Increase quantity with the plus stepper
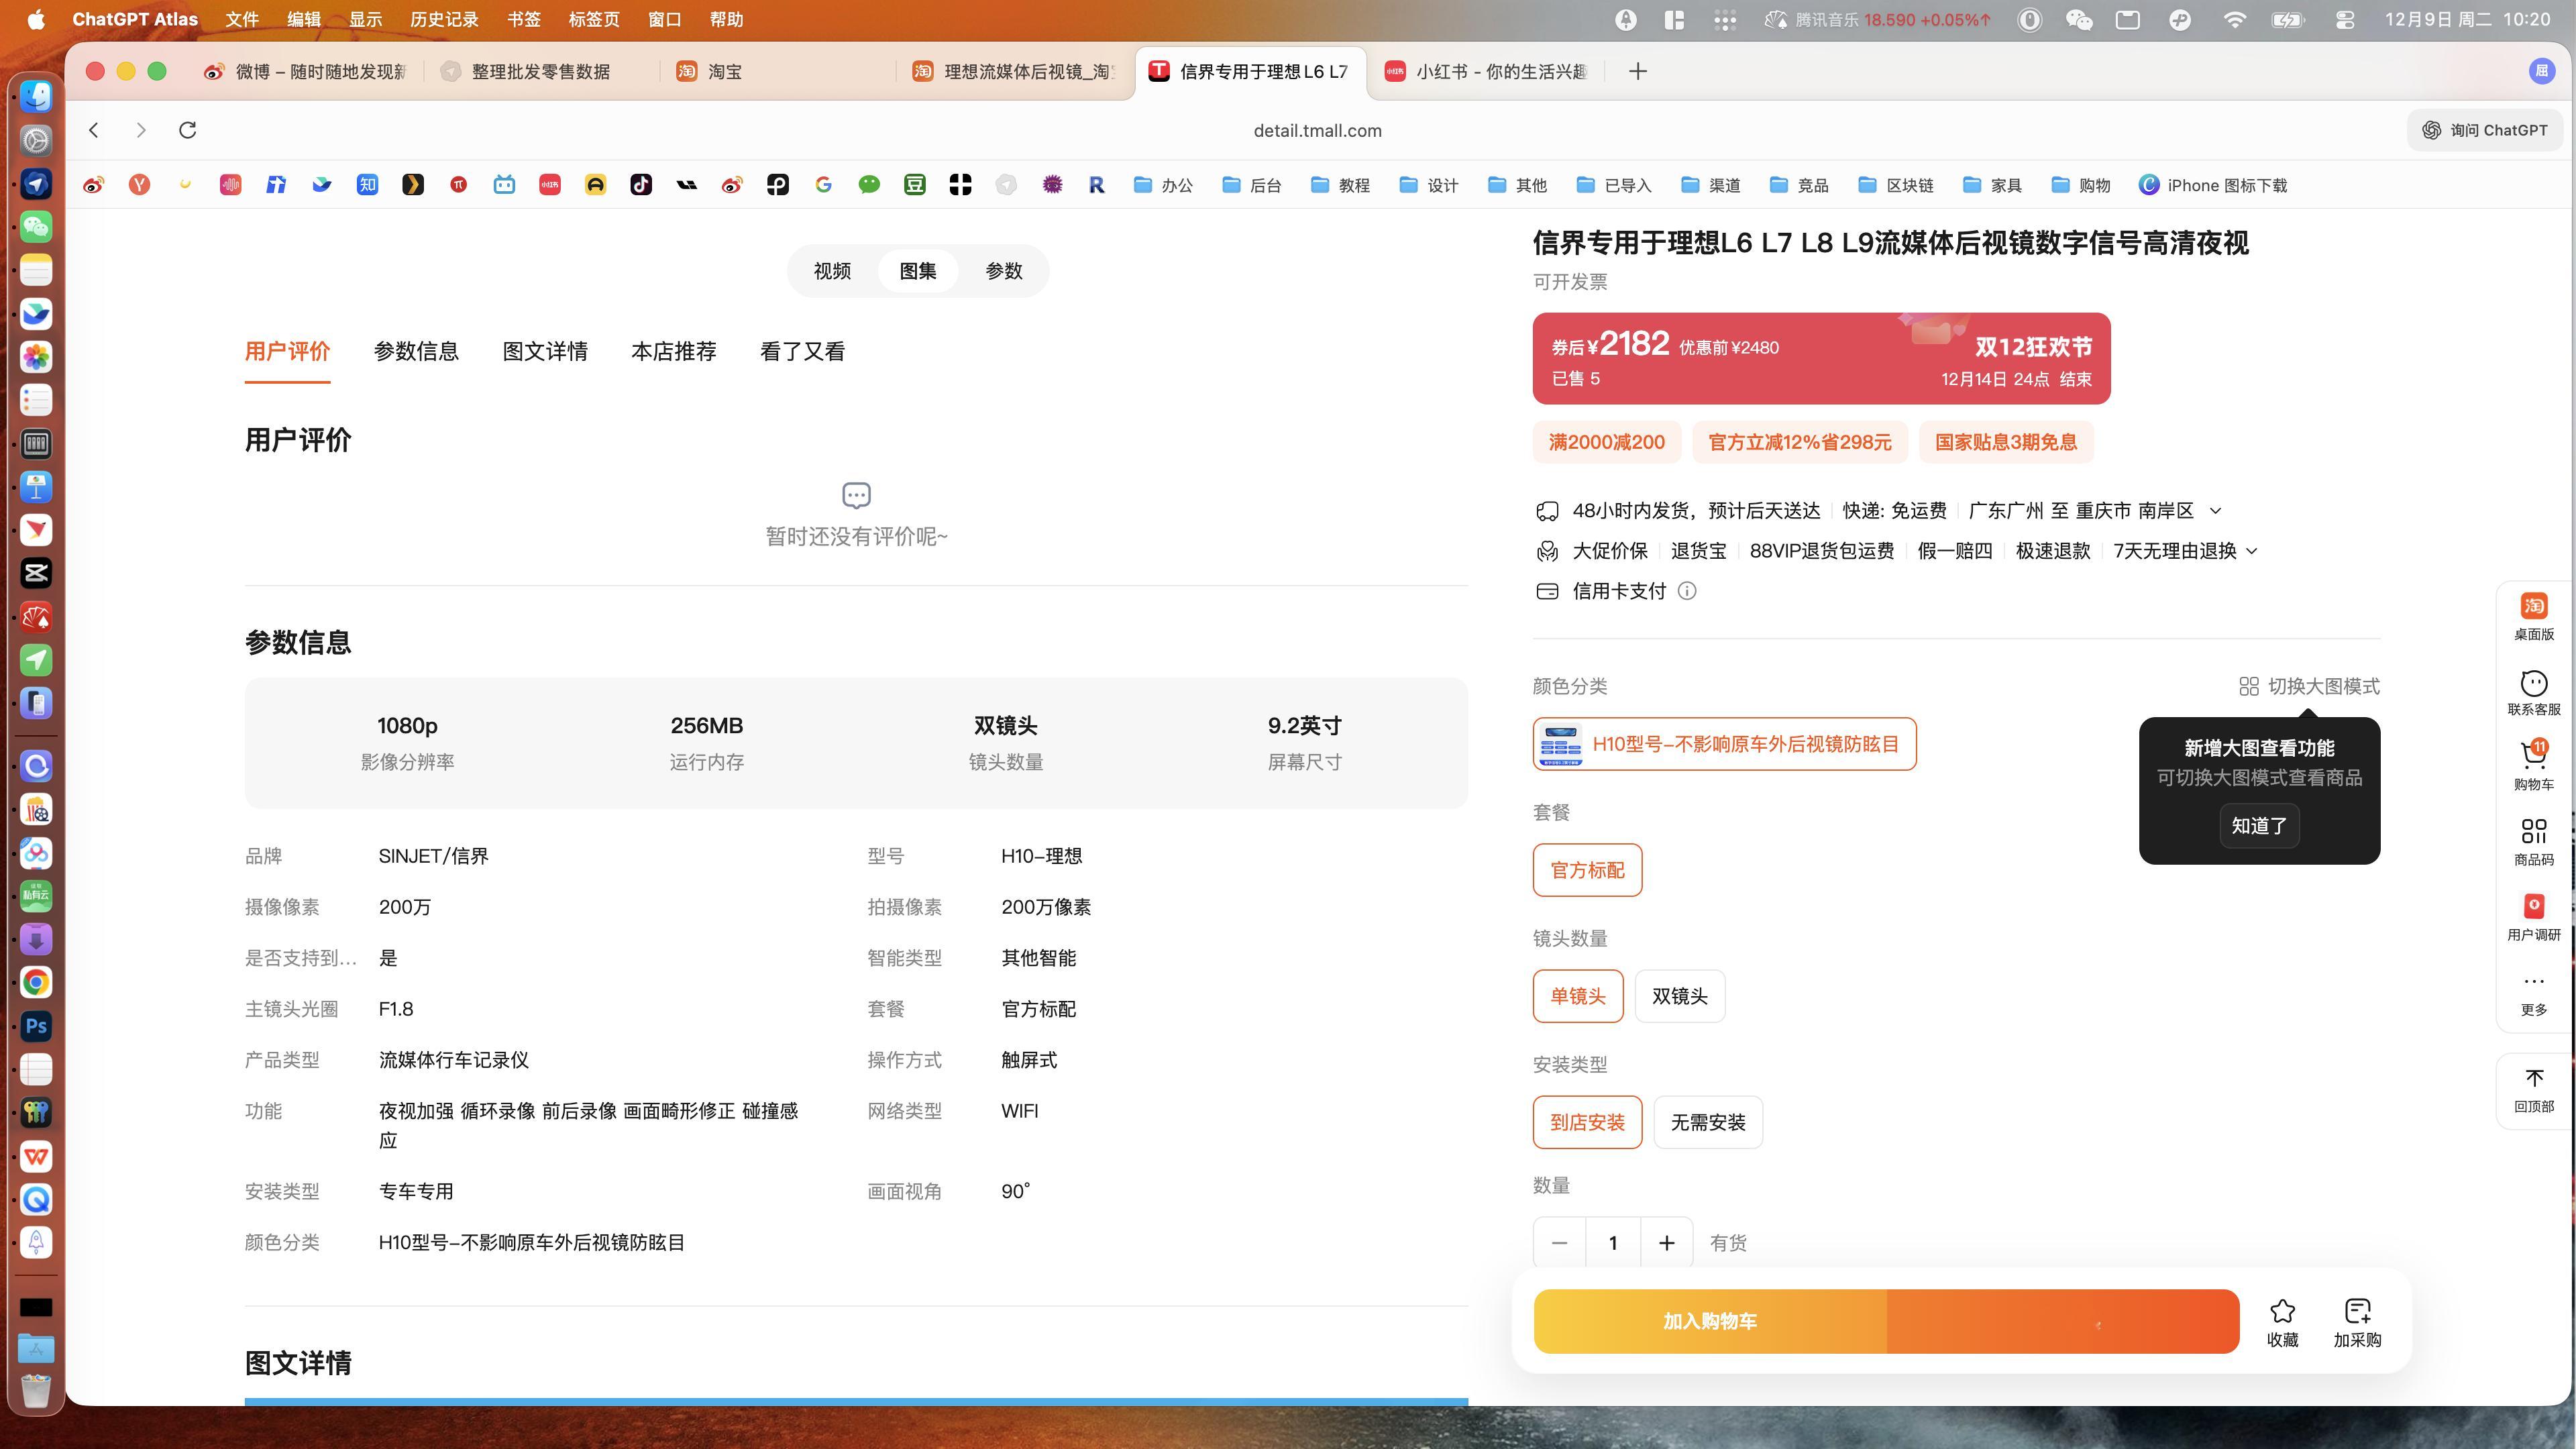 tap(1666, 1243)
